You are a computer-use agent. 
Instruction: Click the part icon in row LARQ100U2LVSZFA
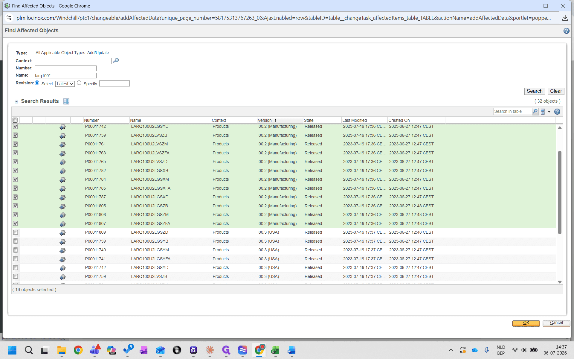62,153
